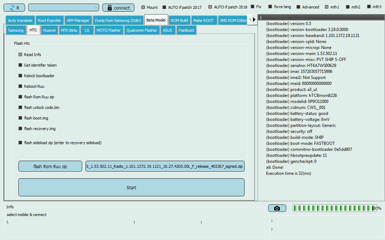This screenshot has width=385, height=240.
Task: Select Relock bootloader option
Action: [x=36, y=76]
